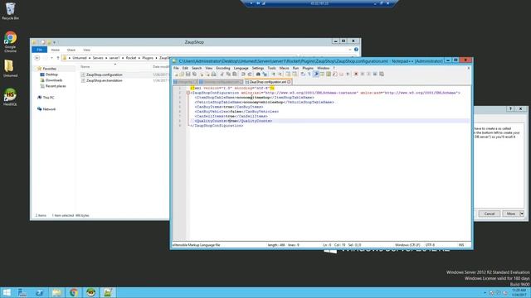This screenshot has height=298, width=531.
Task: Click Unturned in Explorer address breadcrumb
Action: pyautogui.click(x=80, y=58)
